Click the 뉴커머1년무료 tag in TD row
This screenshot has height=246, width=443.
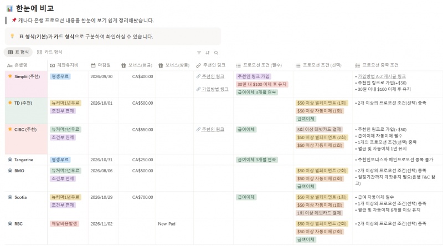click(65, 103)
